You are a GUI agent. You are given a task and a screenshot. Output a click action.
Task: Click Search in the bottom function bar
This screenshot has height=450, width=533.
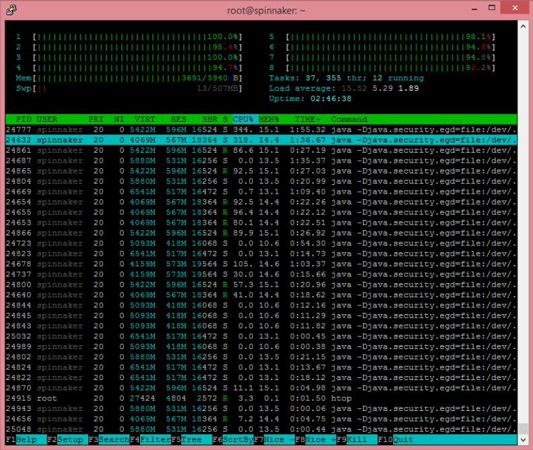point(109,439)
